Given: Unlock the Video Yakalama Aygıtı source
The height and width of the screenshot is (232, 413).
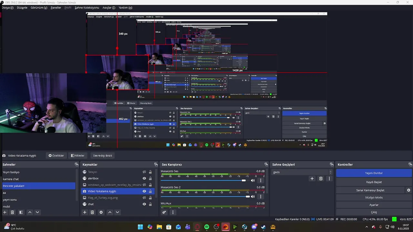Looking at the screenshot, I should click(150, 191).
